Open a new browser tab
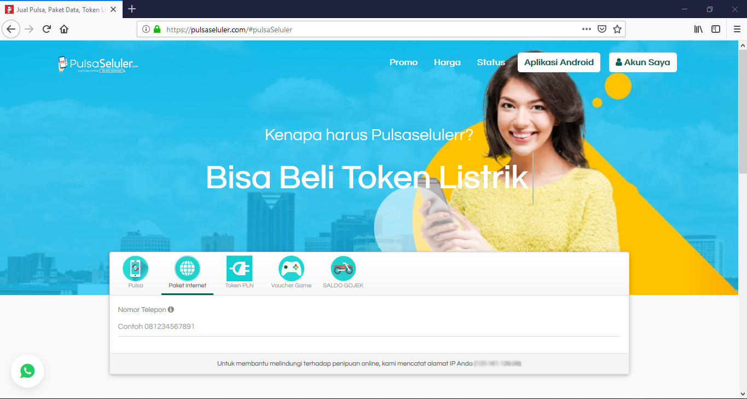This screenshot has height=399, width=747. 132,9
